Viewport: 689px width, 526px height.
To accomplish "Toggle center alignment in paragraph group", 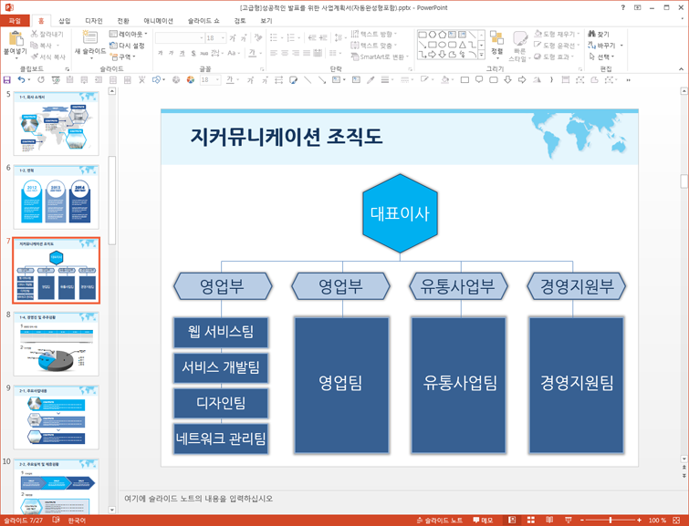I will click(x=285, y=53).
